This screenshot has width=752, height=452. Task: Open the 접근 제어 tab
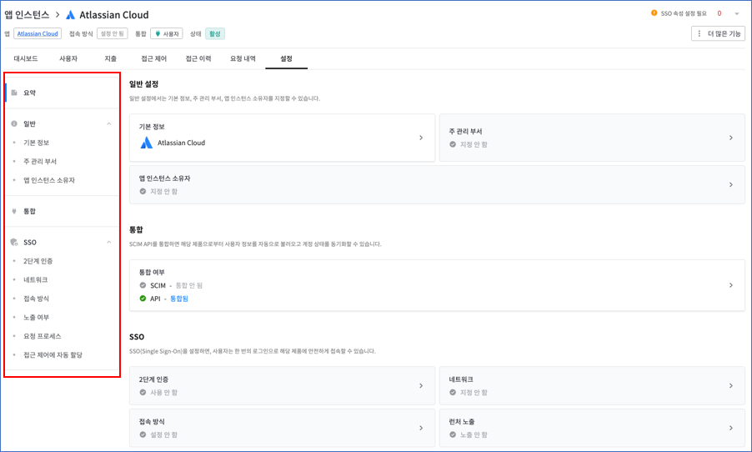point(153,59)
